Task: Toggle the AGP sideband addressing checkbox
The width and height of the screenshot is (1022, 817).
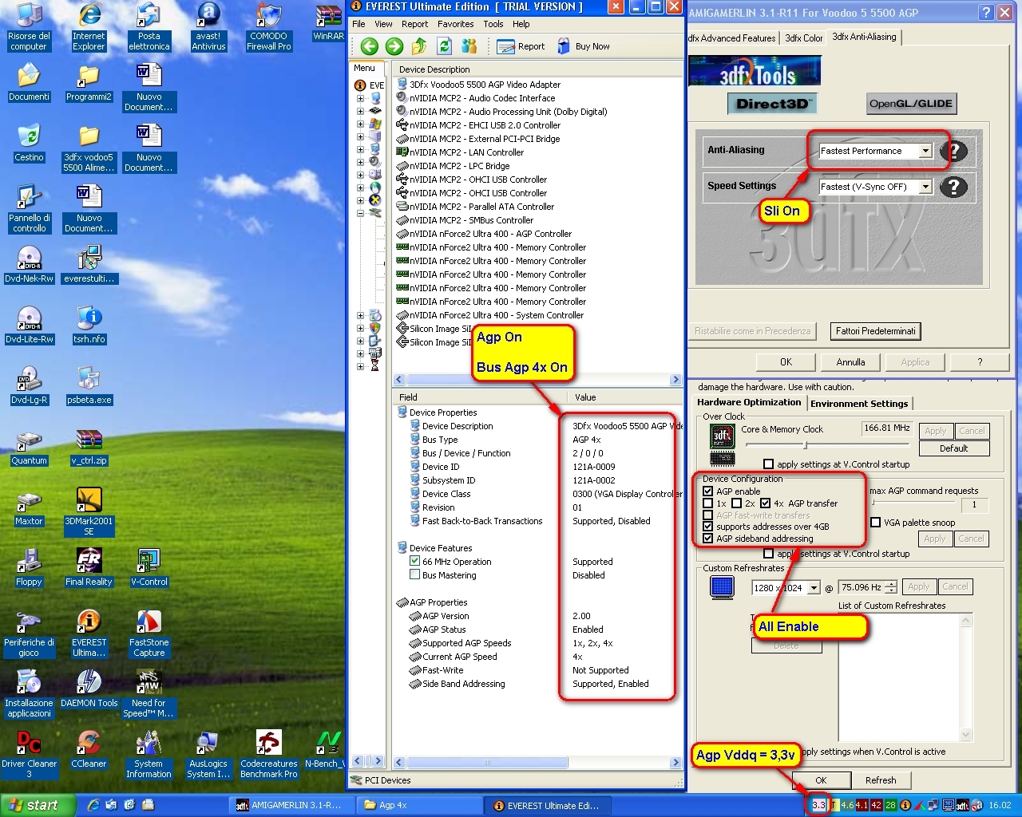Action: [707, 539]
